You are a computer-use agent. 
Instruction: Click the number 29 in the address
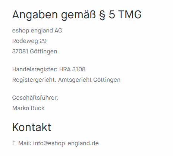click(43, 41)
